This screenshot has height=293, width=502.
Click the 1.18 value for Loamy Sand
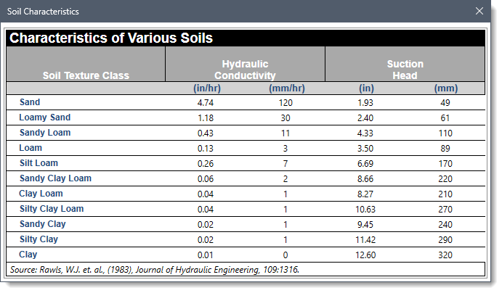pyautogui.click(x=206, y=118)
